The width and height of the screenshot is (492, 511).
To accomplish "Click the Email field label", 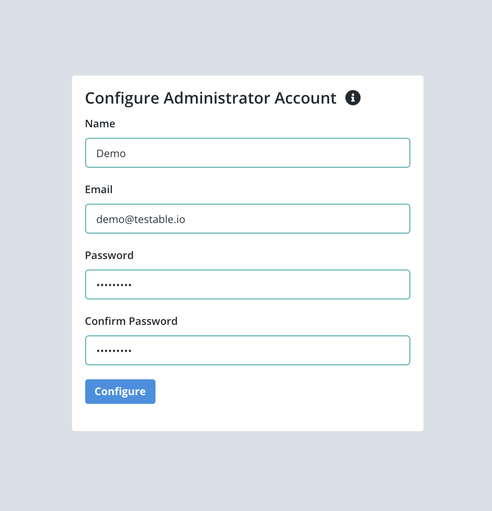I will coord(99,190).
